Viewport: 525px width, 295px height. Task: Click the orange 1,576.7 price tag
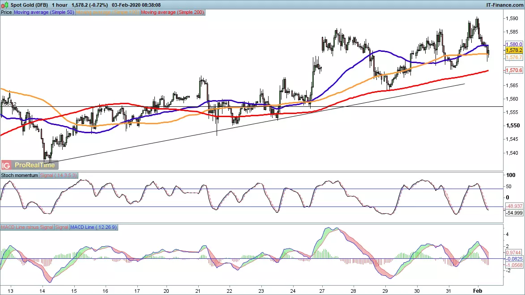[514, 58]
